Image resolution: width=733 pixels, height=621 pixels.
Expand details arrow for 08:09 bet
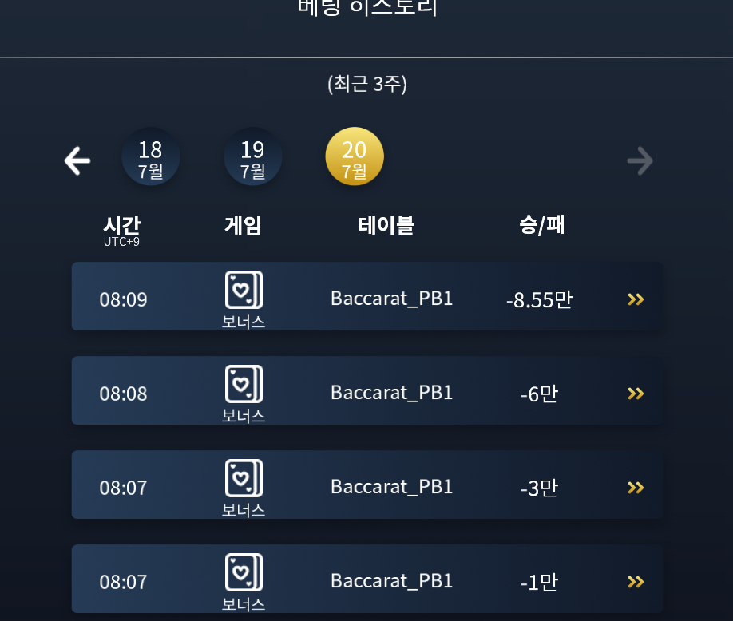636,299
